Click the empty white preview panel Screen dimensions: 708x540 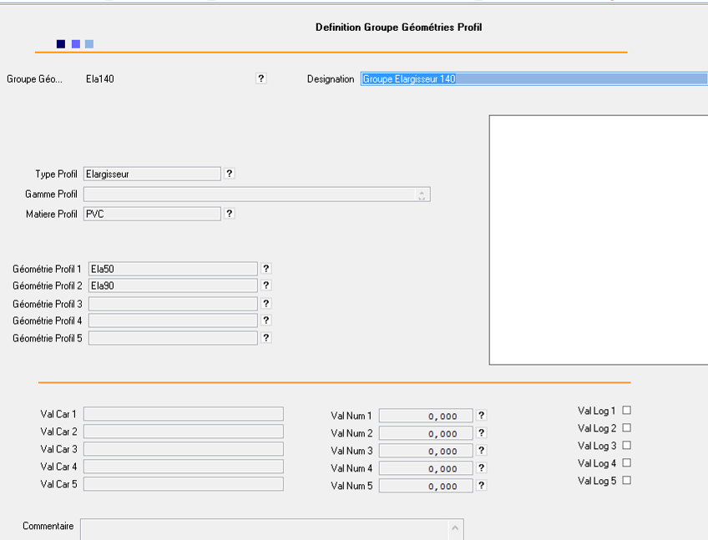coord(598,240)
